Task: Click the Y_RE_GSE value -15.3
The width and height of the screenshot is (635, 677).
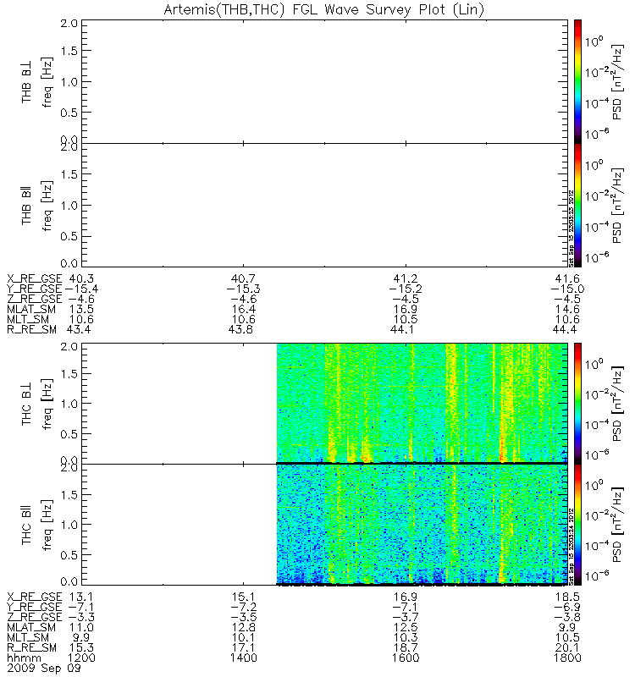Action: click(244, 289)
